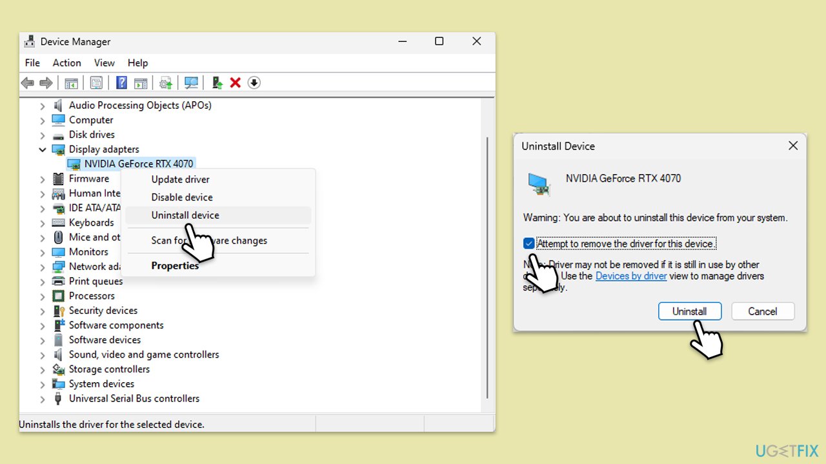Click the red X Uninstall device toolbar icon
The height and width of the screenshot is (464, 826).
[236, 82]
